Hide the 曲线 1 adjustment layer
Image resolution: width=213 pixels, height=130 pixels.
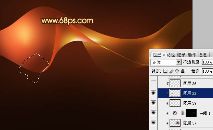click(154, 113)
